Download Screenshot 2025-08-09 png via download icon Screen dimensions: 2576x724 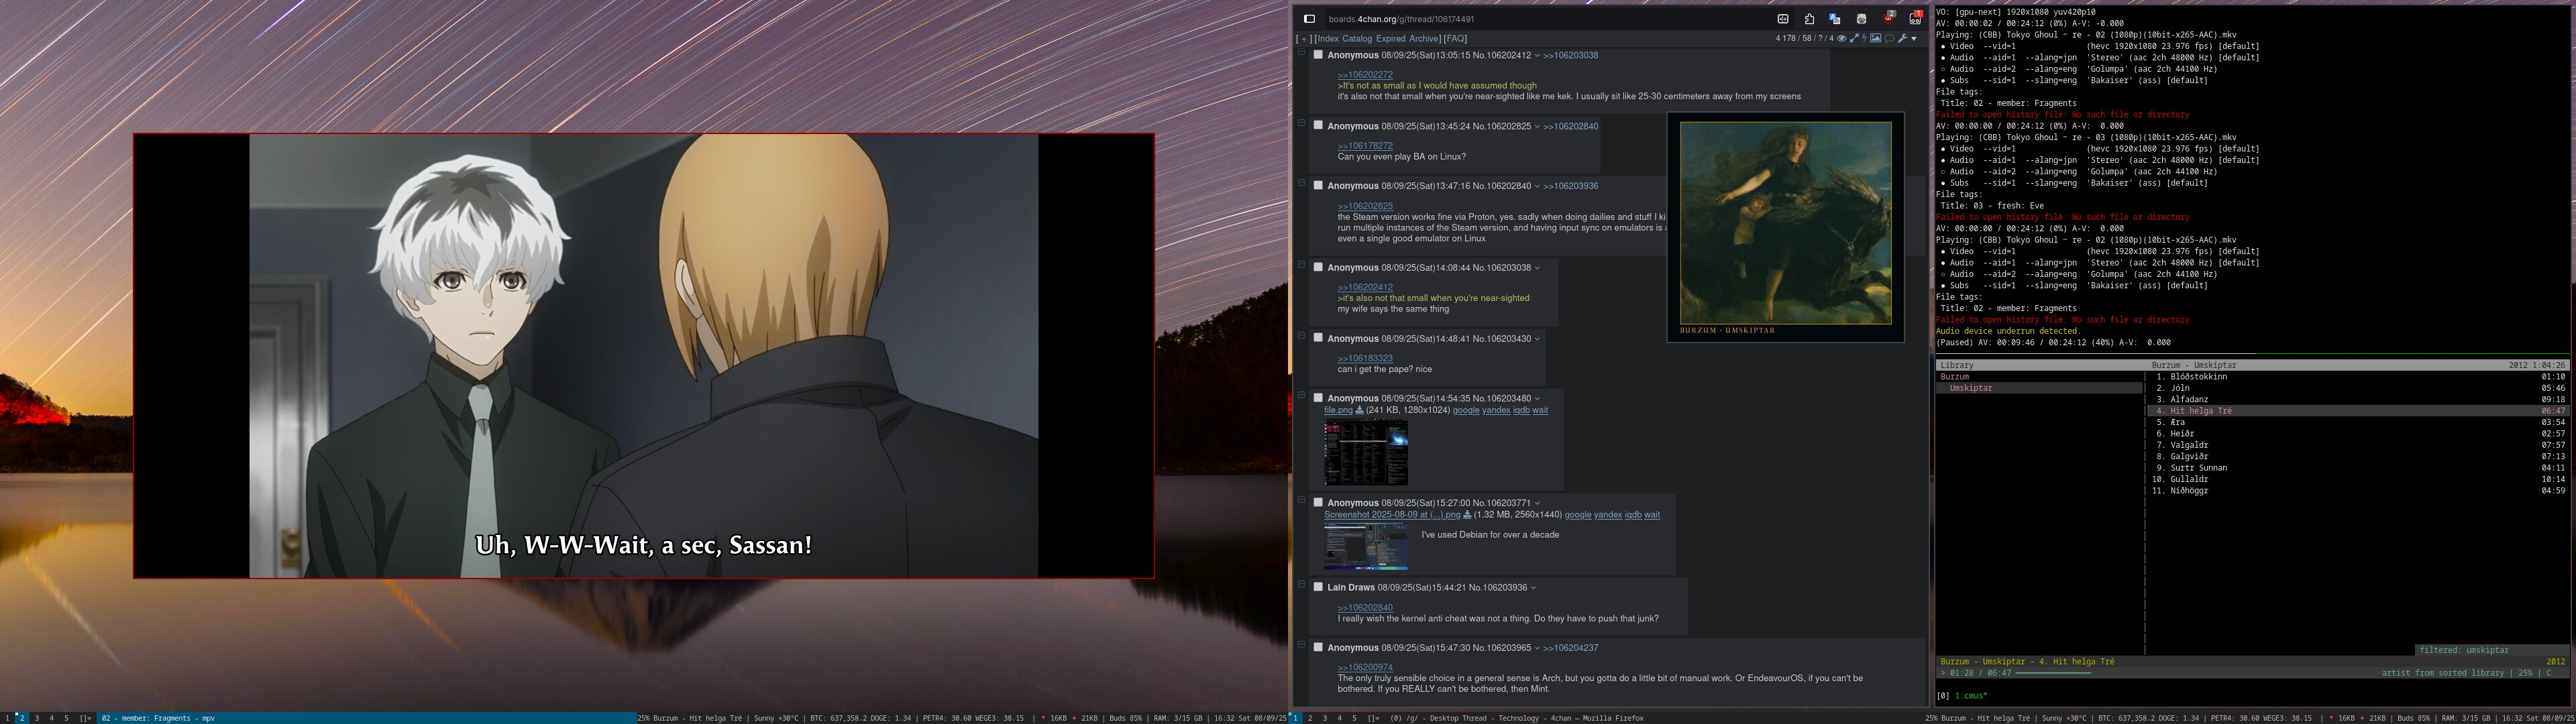pyautogui.click(x=1467, y=515)
